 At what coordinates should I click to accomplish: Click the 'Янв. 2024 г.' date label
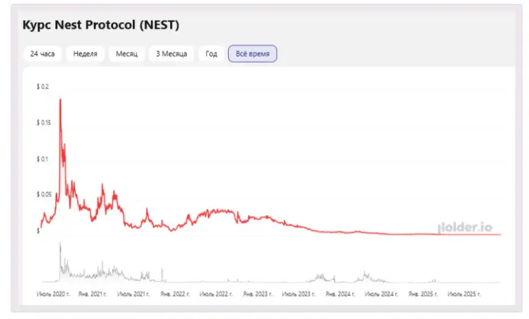click(x=340, y=294)
